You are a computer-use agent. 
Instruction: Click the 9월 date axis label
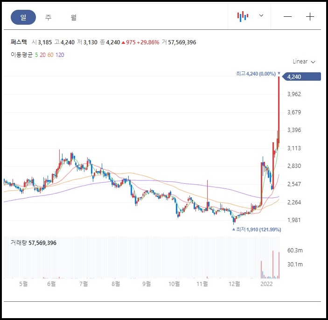[x=147, y=284]
